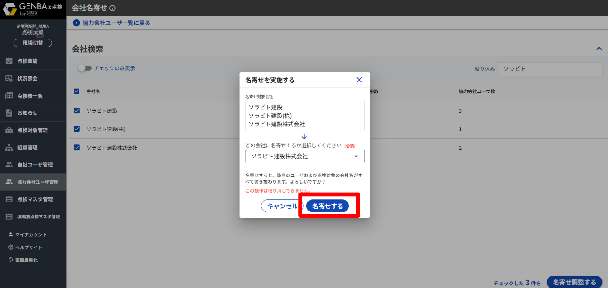Collapse the 会社検索 section chevron
This screenshot has width=608, height=288.
(599, 49)
